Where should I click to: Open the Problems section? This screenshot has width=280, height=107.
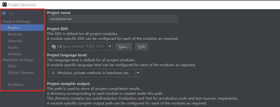click(x=15, y=84)
